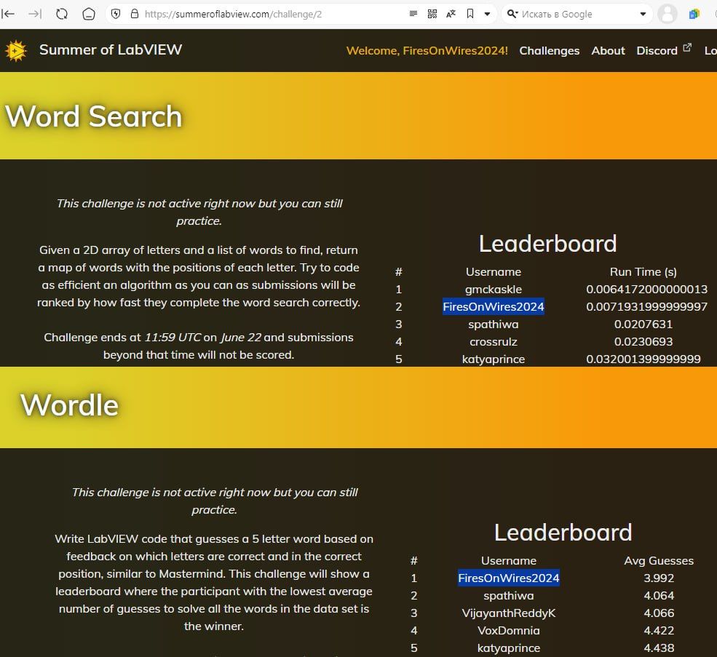
Task: Go forward with the browser forward arrow
Action: [x=35, y=14]
